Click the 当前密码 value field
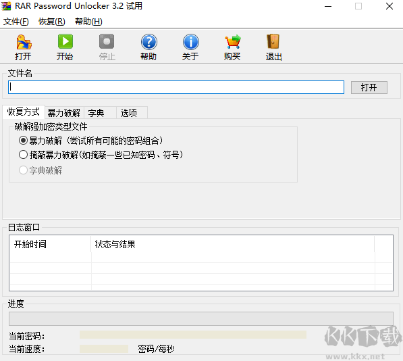403x361 pixels. [193, 335]
